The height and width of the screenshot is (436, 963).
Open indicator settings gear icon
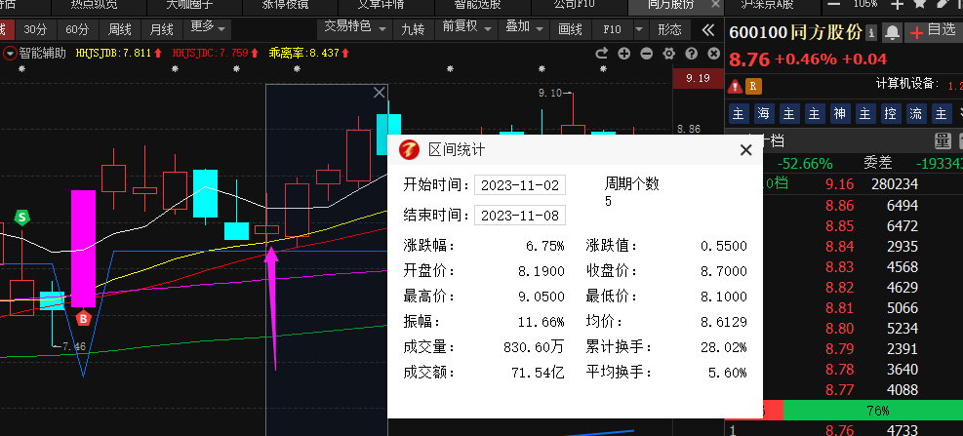click(x=668, y=54)
